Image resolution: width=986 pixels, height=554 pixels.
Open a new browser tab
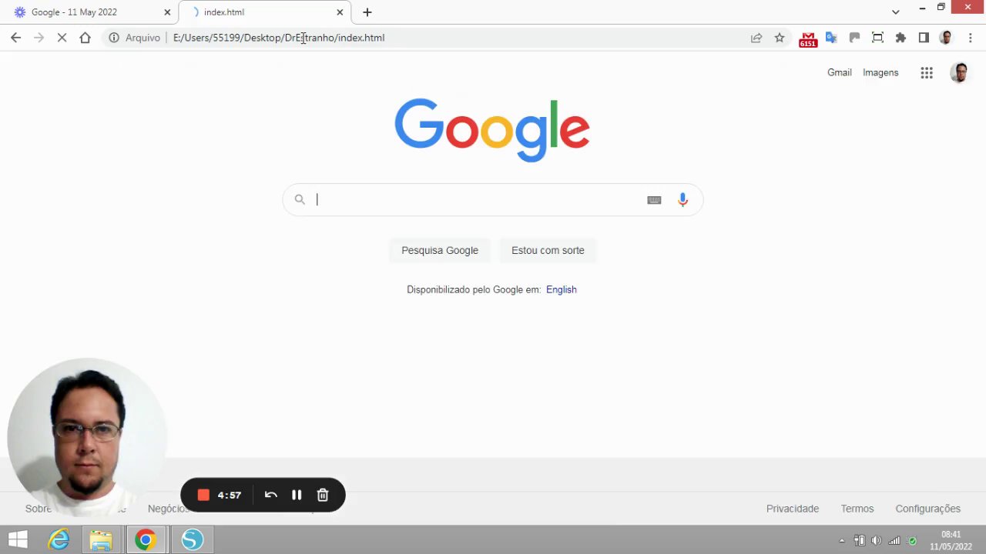pos(367,12)
